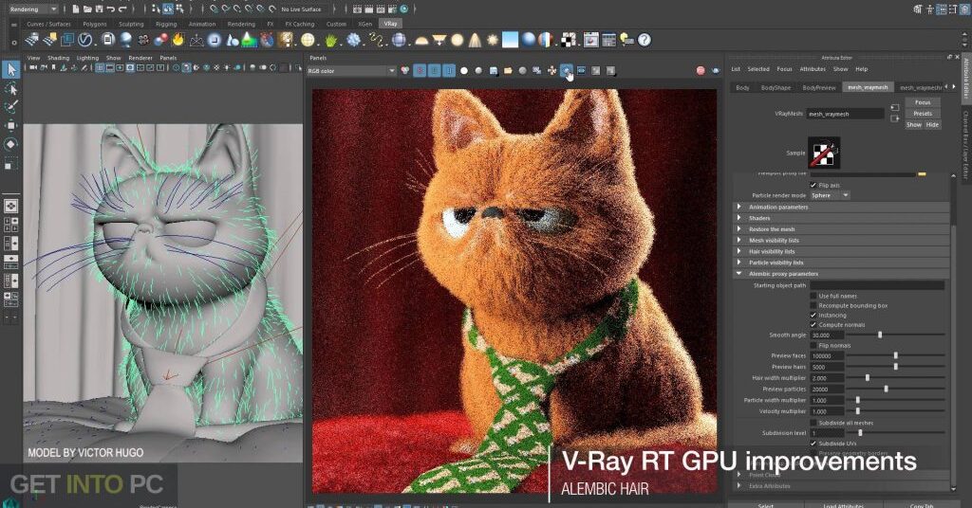Open the BodyShape attribute tab
Viewport: 972px width, 508px height.
[776, 87]
